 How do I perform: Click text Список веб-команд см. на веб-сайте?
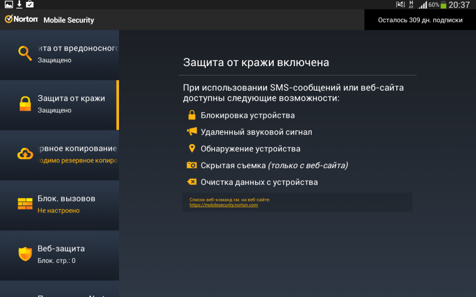point(229,200)
